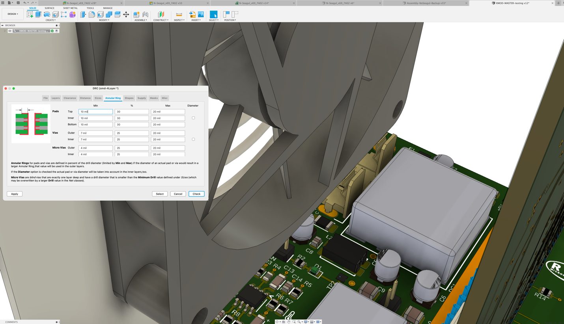Toggle visibility eye of XMOD-MASTER-testing component
This screenshot has height=324, width=564.
[x=10, y=31]
